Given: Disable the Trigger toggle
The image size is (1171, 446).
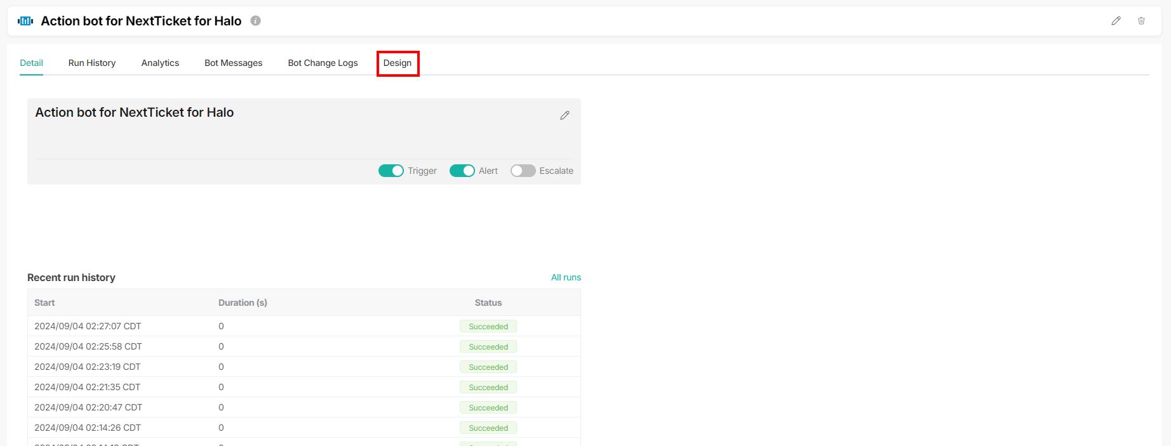Looking at the screenshot, I should click(x=391, y=171).
